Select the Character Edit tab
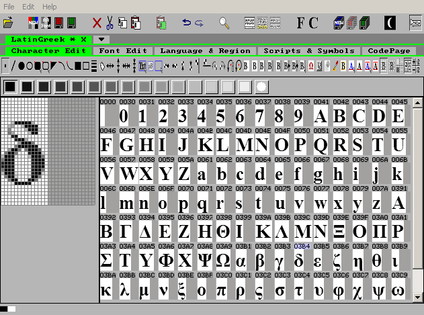 [x=48, y=51]
